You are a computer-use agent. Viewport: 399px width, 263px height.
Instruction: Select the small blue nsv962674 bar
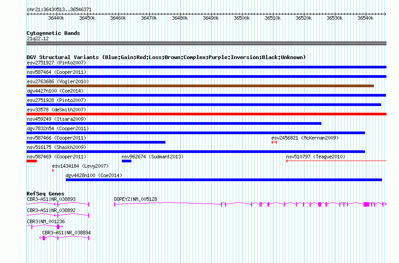pos(126,161)
